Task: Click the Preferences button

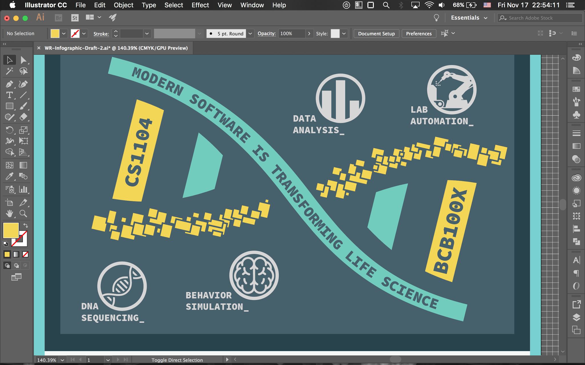Action: click(418, 34)
